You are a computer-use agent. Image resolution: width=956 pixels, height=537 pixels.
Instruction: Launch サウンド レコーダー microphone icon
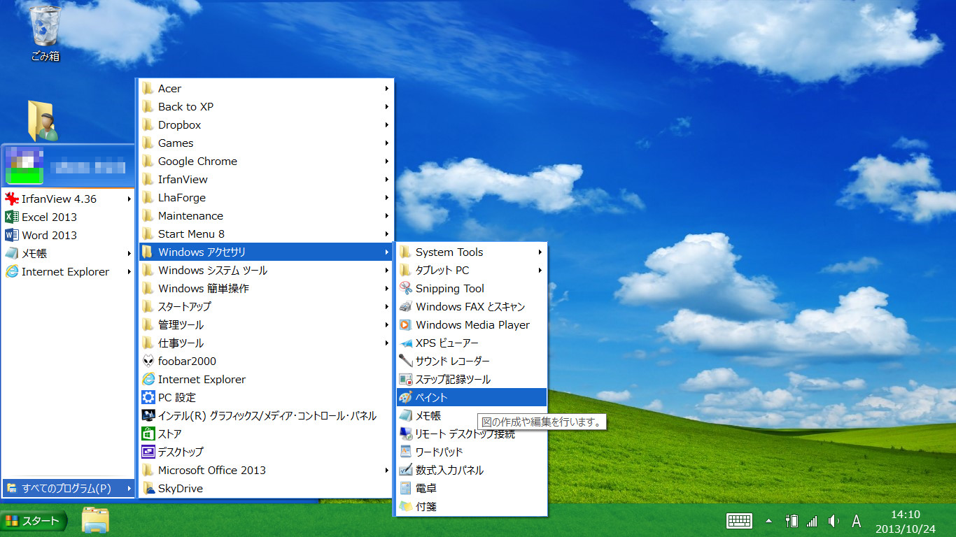point(406,361)
